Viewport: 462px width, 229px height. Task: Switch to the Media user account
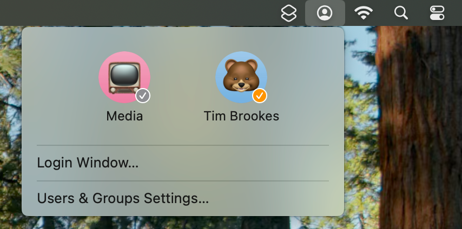[x=124, y=116]
